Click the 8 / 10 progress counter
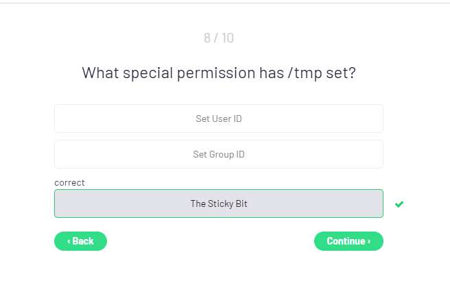The height and width of the screenshot is (285, 450). tap(218, 38)
